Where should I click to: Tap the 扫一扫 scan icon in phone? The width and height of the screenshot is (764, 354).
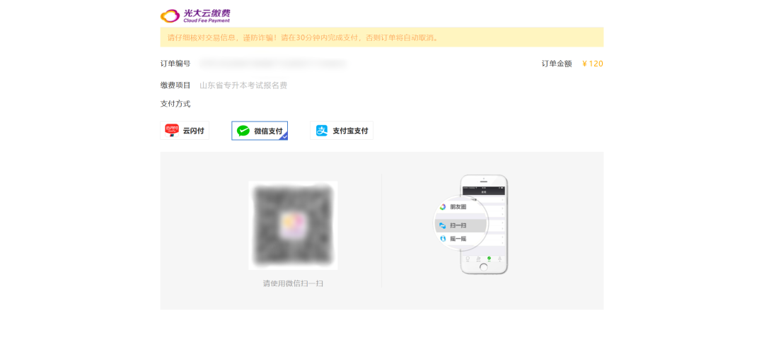443,225
